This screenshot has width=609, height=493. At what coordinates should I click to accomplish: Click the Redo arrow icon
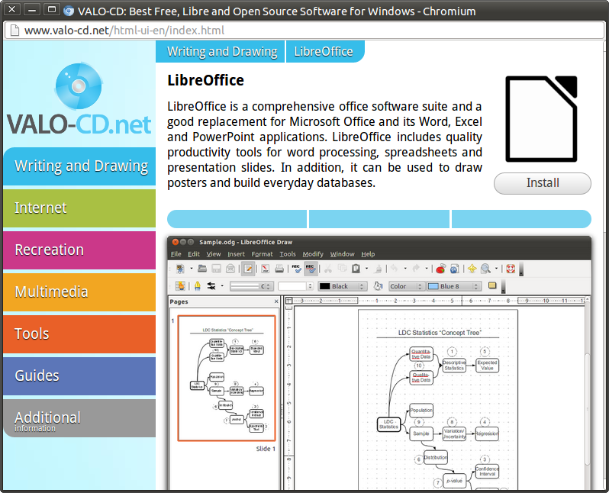point(416,269)
